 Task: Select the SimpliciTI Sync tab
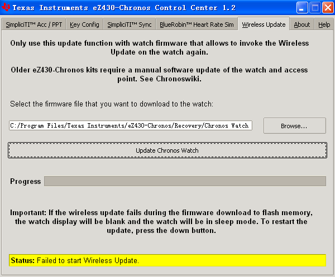tap(130, 25)
